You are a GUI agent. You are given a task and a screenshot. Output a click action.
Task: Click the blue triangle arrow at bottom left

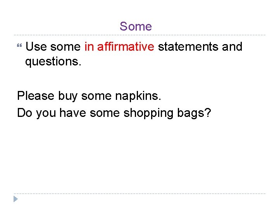[x=15, y=199]
